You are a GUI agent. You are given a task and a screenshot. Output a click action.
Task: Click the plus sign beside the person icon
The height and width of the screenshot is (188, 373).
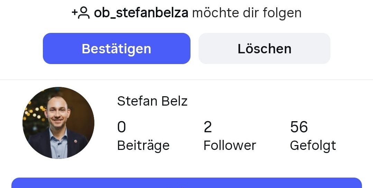[x=74, y=13]
